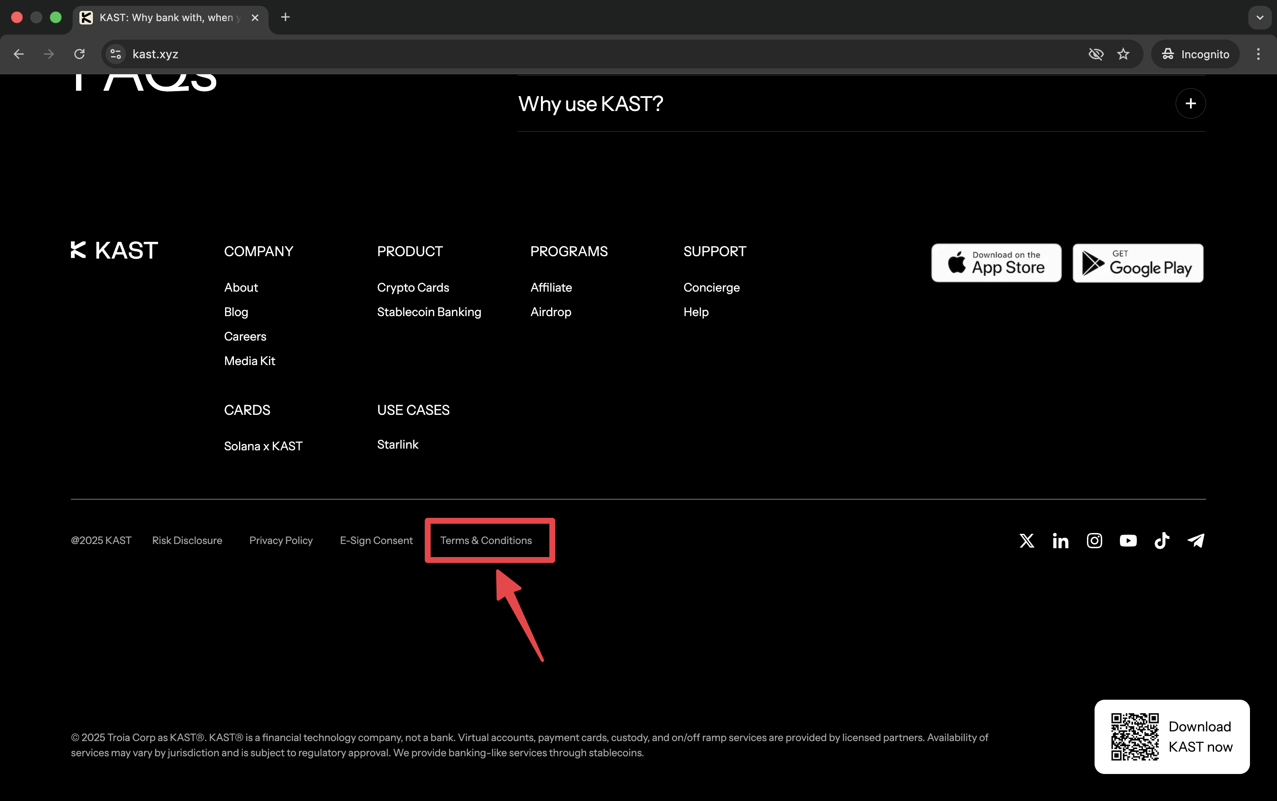
Task: Open the TikTok icon in footer
Action: [x=1161, y=540]
